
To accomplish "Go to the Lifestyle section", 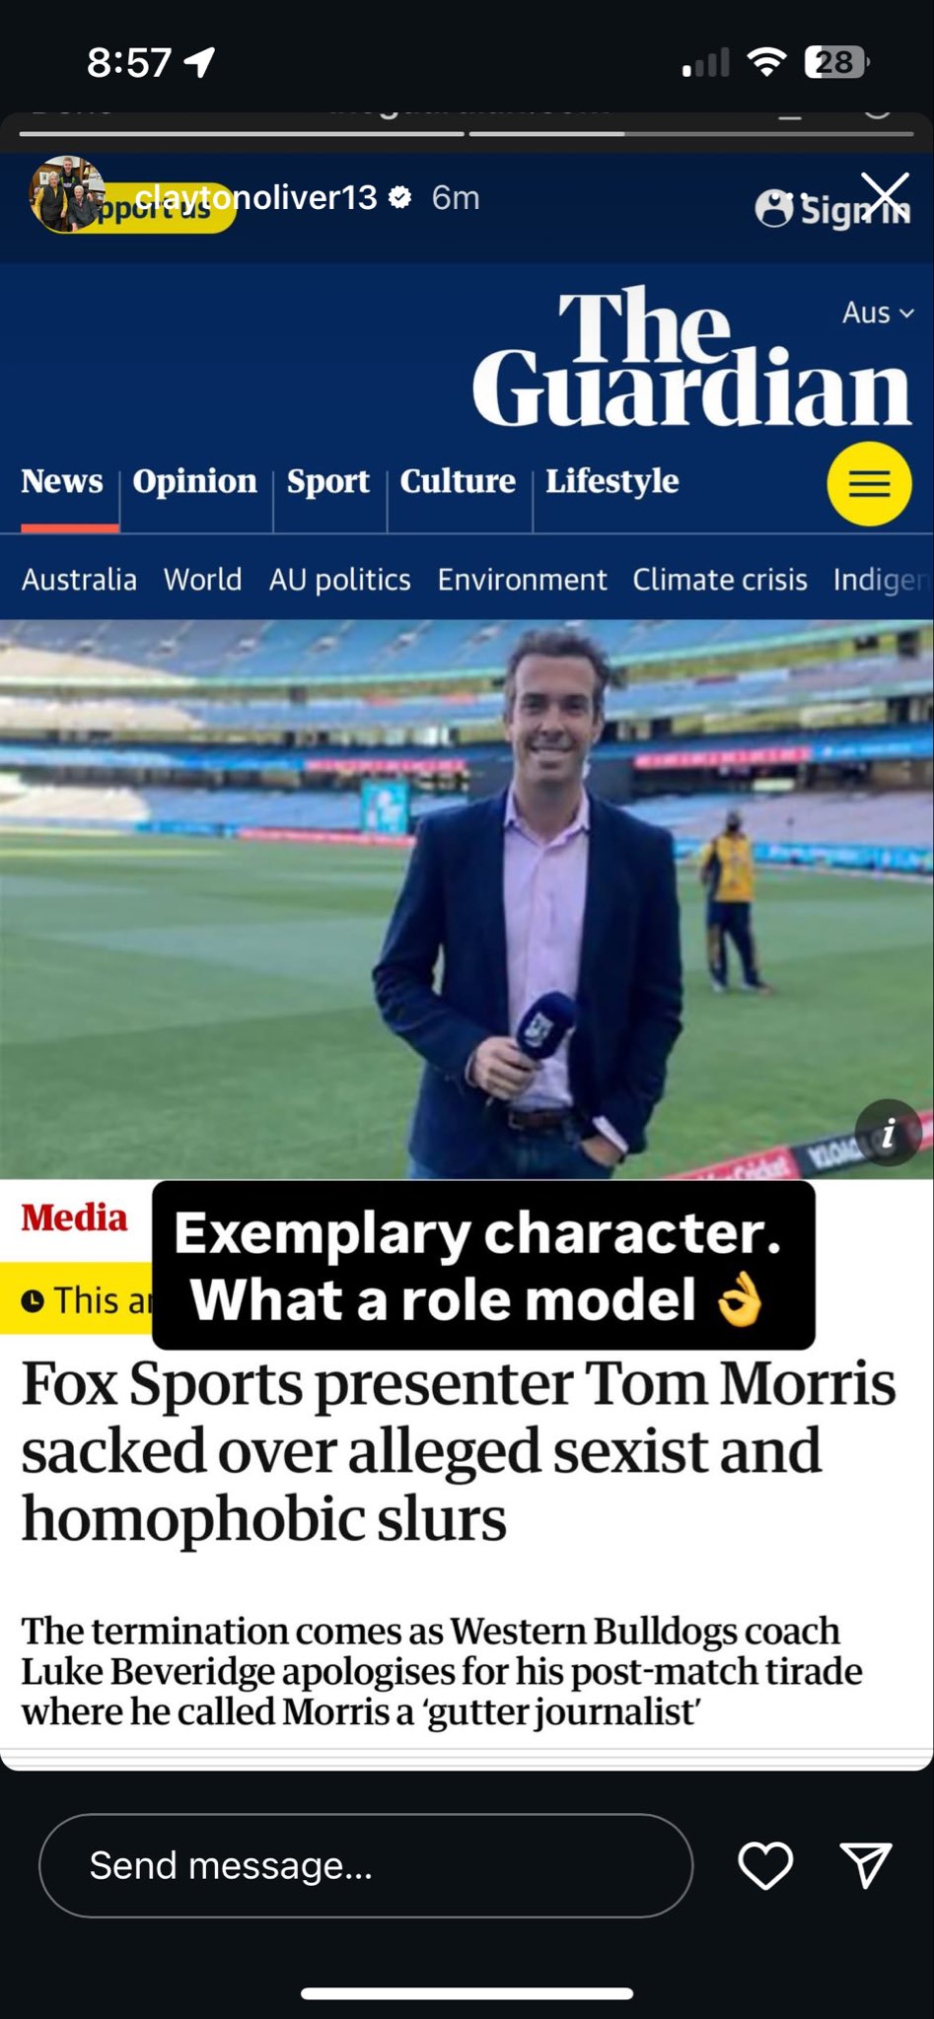I will coord(612,481).
